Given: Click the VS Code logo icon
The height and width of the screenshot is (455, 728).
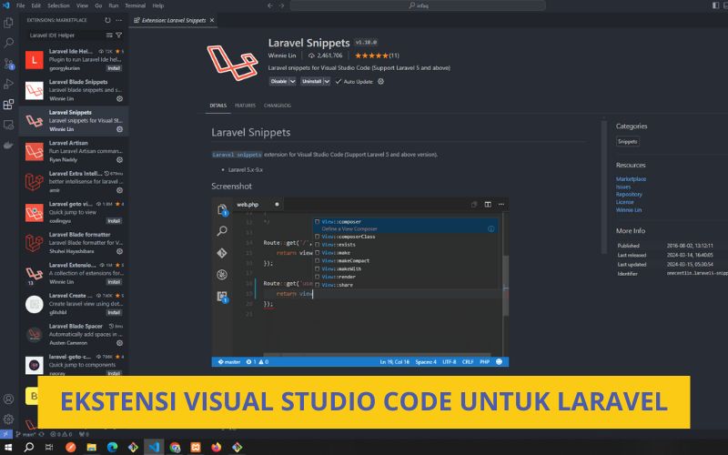Looking at the screenshot, I should [x=6, y=5].
